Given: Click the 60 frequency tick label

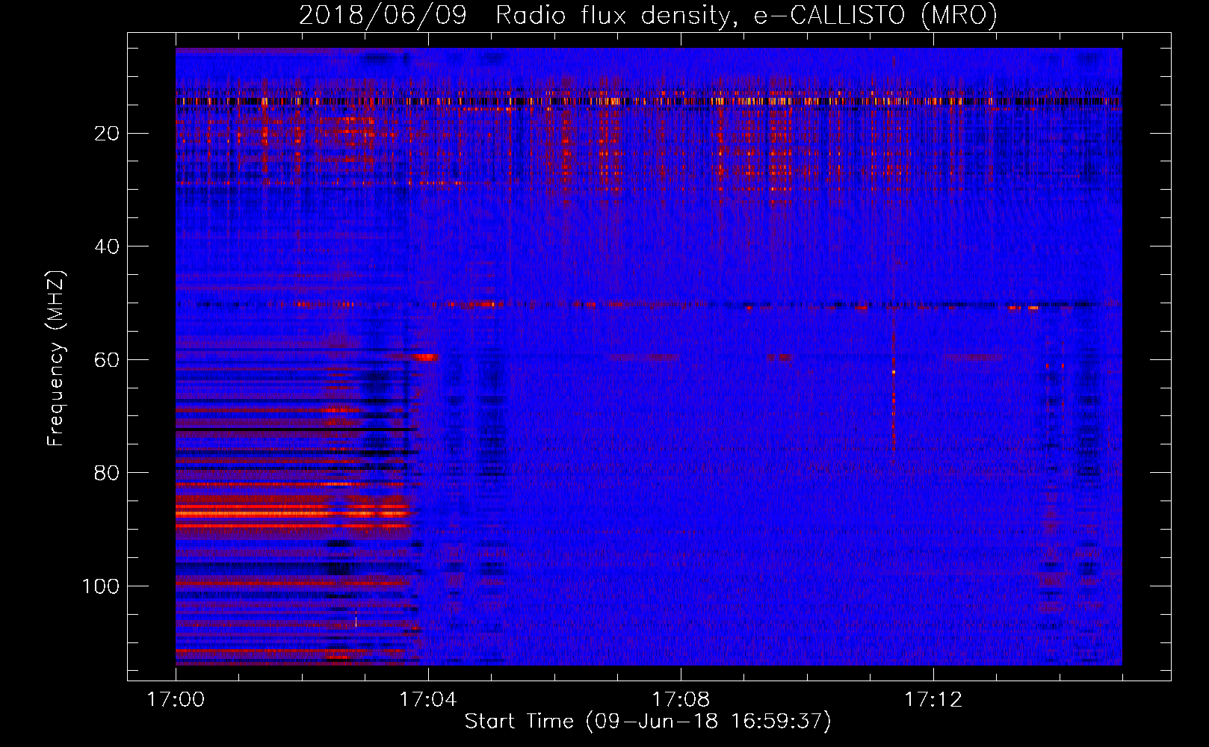Looking at the screenshot, I should (108, 360).
